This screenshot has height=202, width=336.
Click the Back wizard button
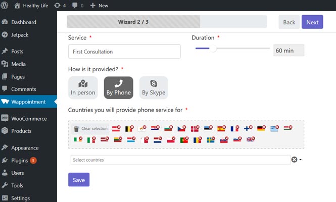289,22
